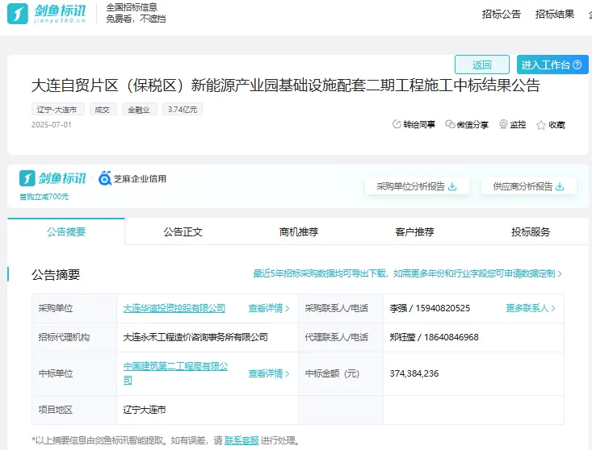This screenshot has height=450, width=592.
Task: Switch to the 公告正文 tab
Action: [183, 231]
